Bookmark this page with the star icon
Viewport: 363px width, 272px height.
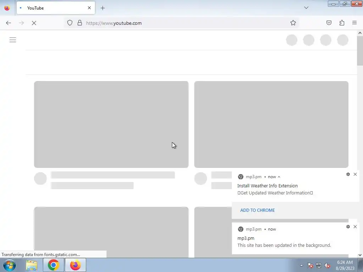293,23
